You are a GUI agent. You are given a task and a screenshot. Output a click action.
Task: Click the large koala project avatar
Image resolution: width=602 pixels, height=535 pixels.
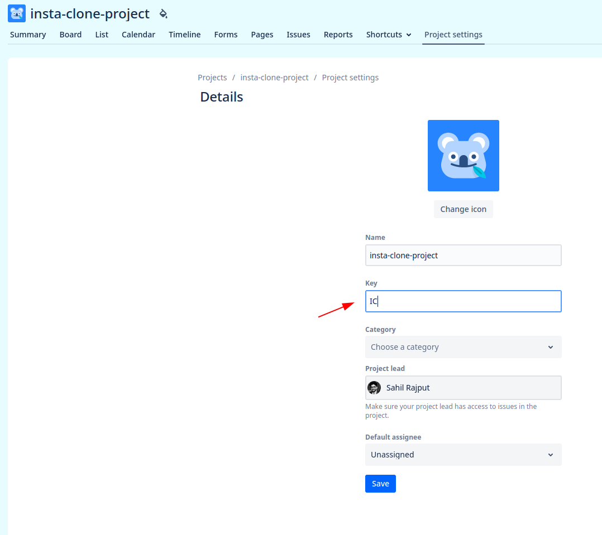point(464,156)
